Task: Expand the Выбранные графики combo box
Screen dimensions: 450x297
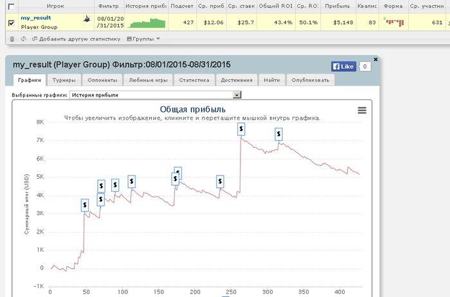Action: pos(237,95)
